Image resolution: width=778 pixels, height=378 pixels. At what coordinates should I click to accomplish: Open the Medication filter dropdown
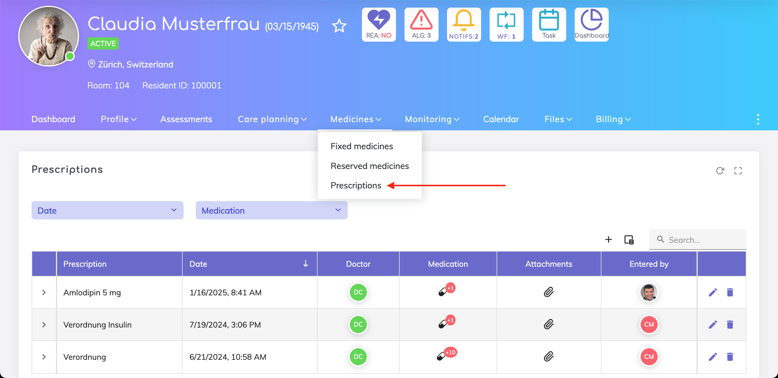271,210
